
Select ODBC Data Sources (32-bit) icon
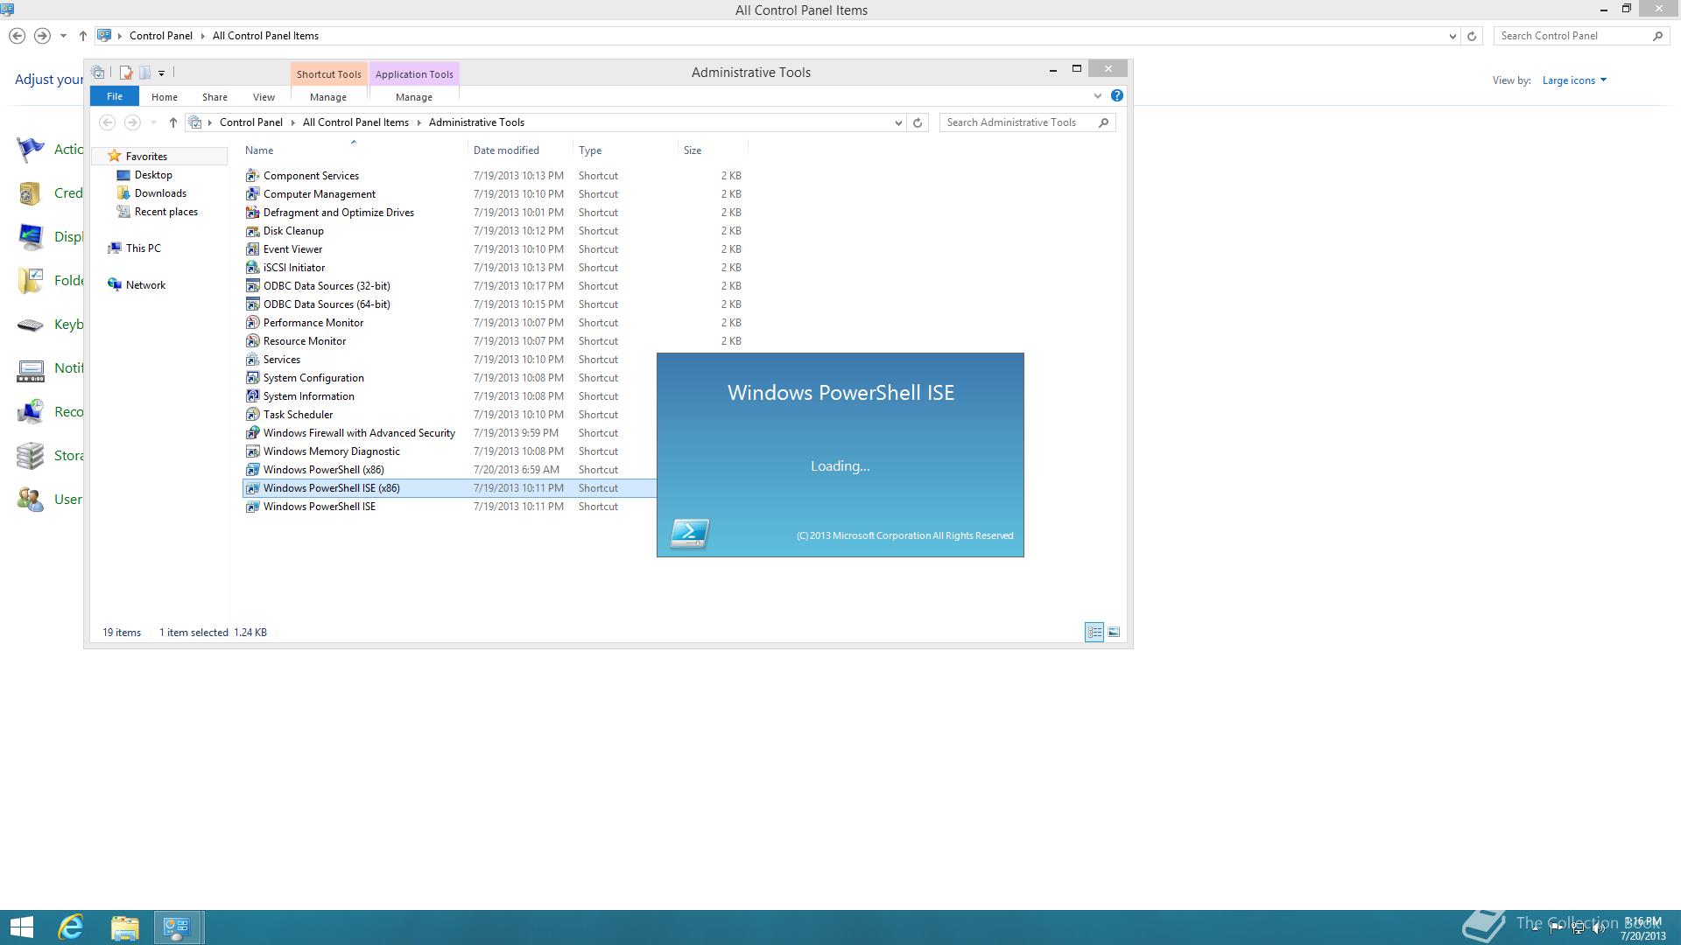[x=253, y=286]
